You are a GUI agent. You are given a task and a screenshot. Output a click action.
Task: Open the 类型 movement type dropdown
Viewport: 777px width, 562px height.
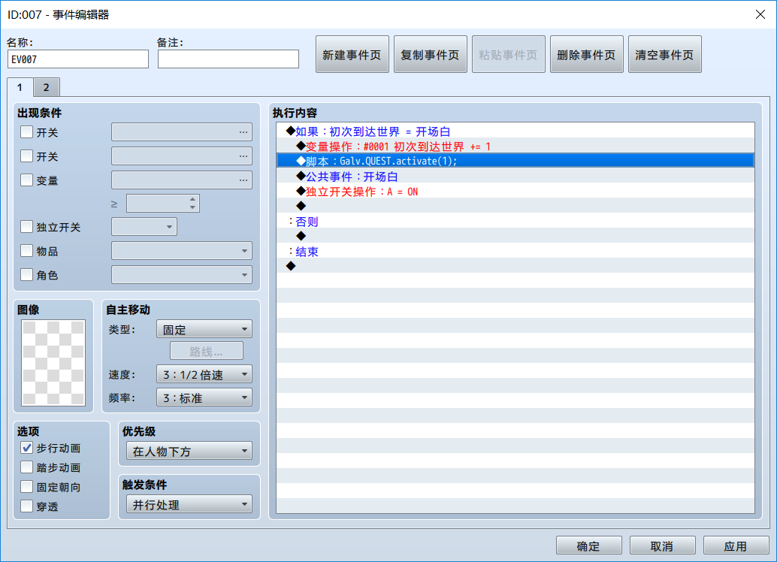[x=204, y=329]
